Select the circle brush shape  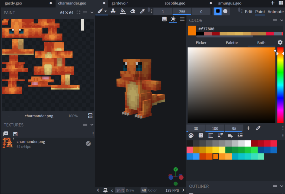(225, 11)
